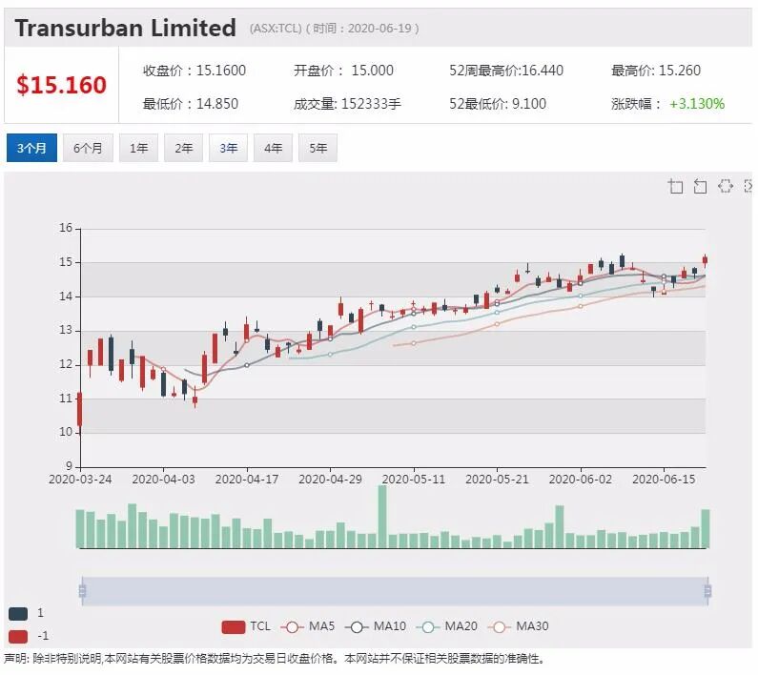
Task: Toggle the red '-1' falling category swatch
Action: point(18,636)
